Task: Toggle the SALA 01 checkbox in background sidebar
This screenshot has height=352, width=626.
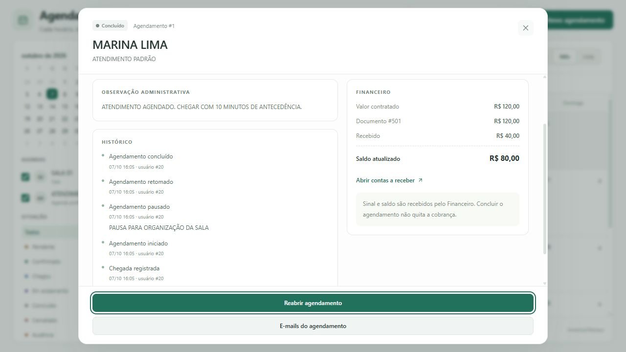Action: tap(25, 177)
